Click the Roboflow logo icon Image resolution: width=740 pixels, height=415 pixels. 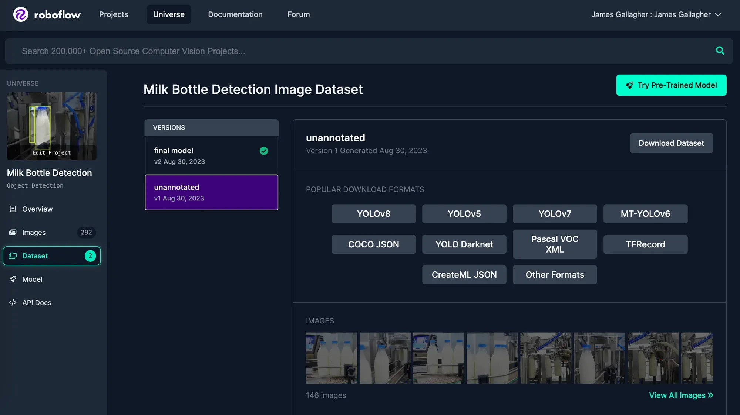(21, 14)
